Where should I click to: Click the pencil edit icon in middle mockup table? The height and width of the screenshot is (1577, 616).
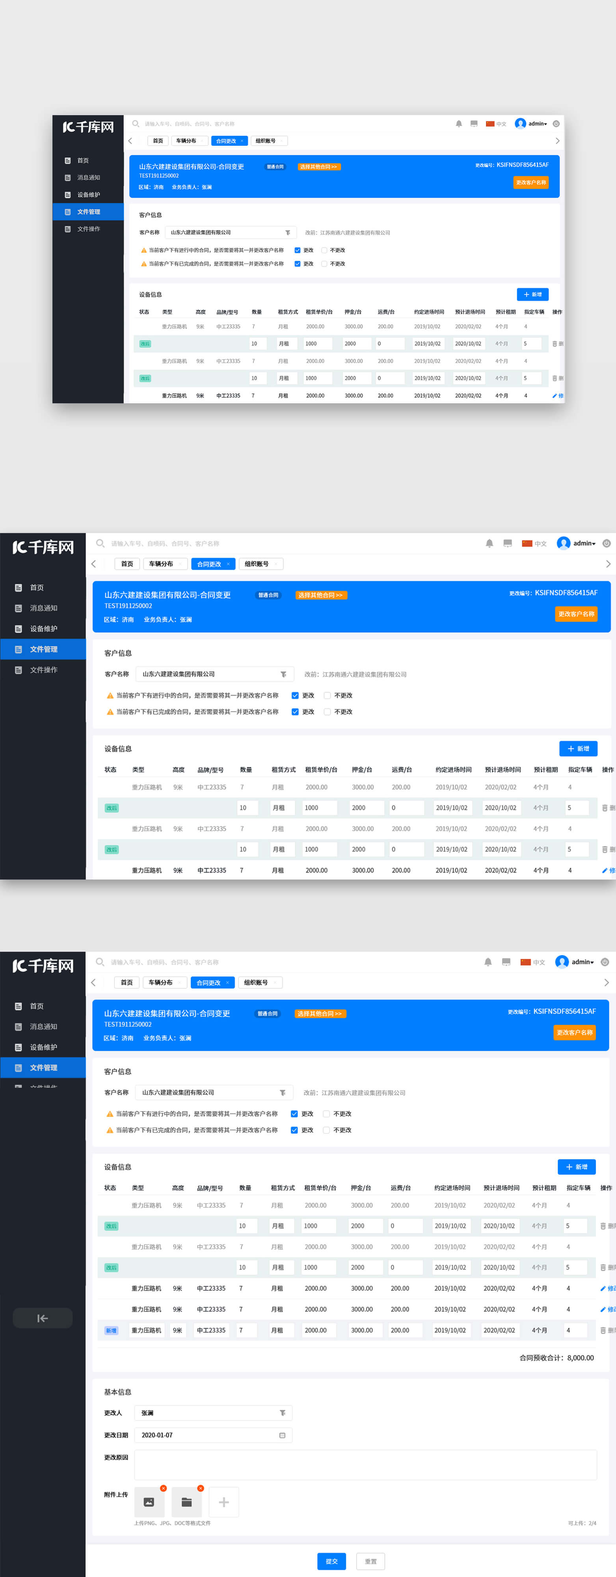[605, 870]
